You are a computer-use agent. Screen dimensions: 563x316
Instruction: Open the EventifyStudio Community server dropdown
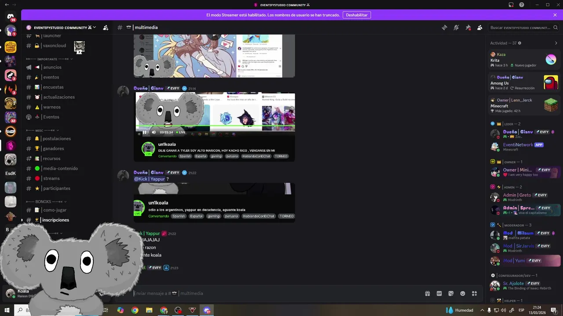click(61, 28)
